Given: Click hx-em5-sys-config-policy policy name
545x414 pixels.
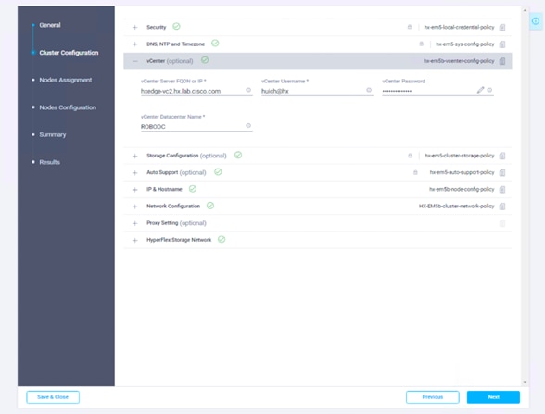Looking at the screenshot, I should (465, 44).
